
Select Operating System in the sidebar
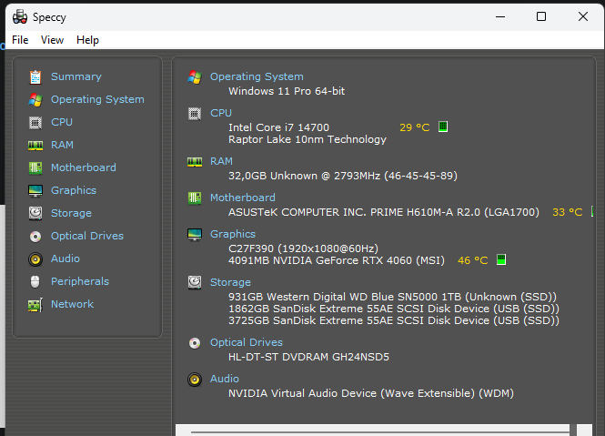(x=97, y=99)
